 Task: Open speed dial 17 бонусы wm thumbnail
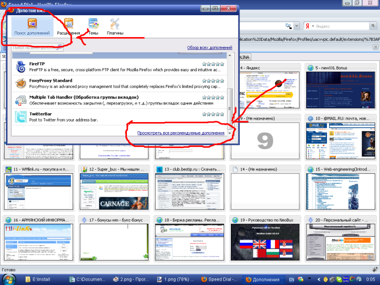tap(114, 242)
